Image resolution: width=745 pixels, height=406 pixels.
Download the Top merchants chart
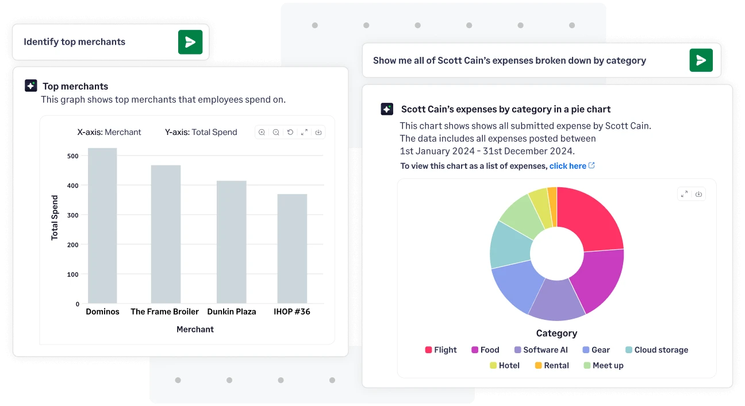tap(318, 132)
